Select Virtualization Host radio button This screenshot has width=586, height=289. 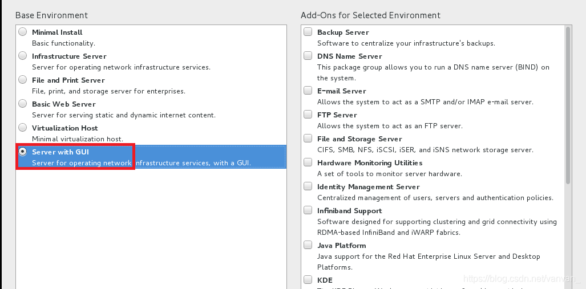[x=22, y=128]
